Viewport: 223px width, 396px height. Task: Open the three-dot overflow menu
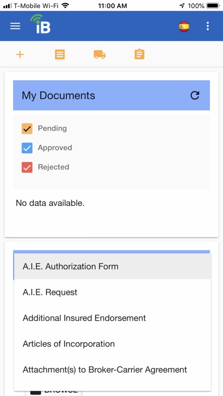(208, 26)
